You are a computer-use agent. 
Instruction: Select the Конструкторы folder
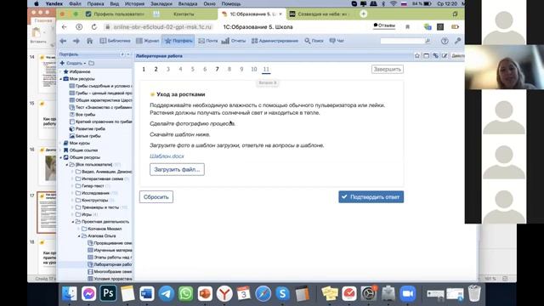94,201
